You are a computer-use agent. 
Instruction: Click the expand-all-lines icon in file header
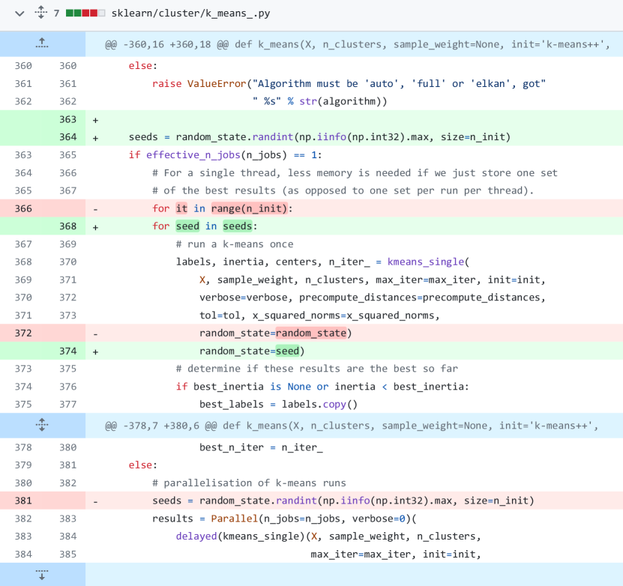pyautogui.click(x=41, y=12)
